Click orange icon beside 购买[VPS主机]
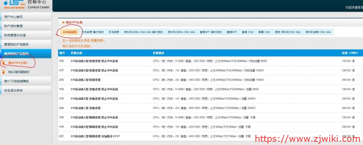Viewport: 363px width, 145px height. pos(4,63)
